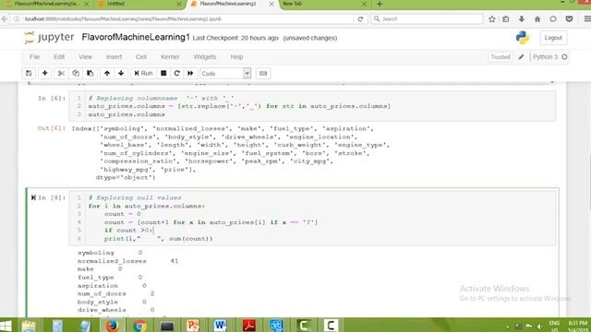Move selected cell down arrow
The height and width of the screenshot is (332, 591).
tap(121, 74)
